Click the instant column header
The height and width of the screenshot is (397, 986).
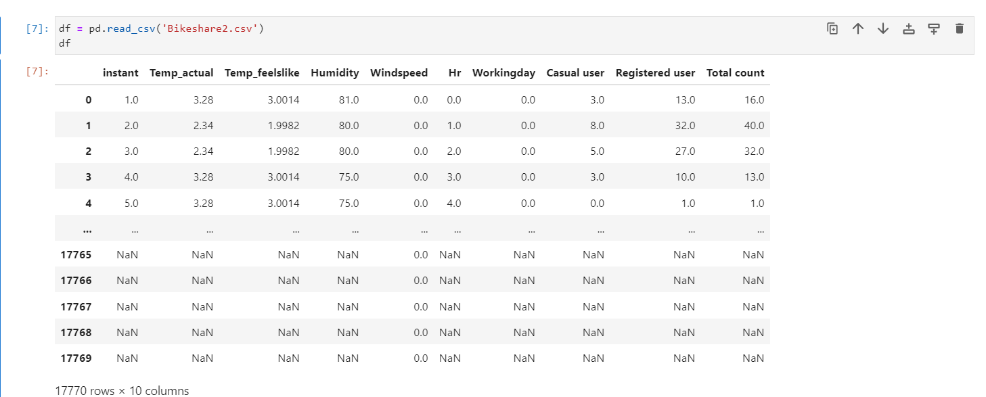pyautogui.click(x=120, y=72)
